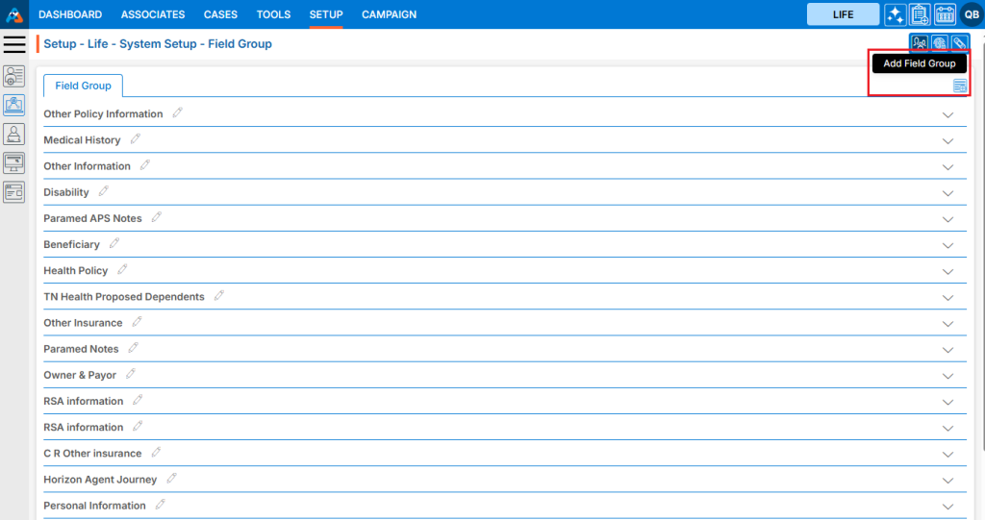Viewport: 985px width, 520px height.
Task: Open the CASES menu
Action: (220, 14)
